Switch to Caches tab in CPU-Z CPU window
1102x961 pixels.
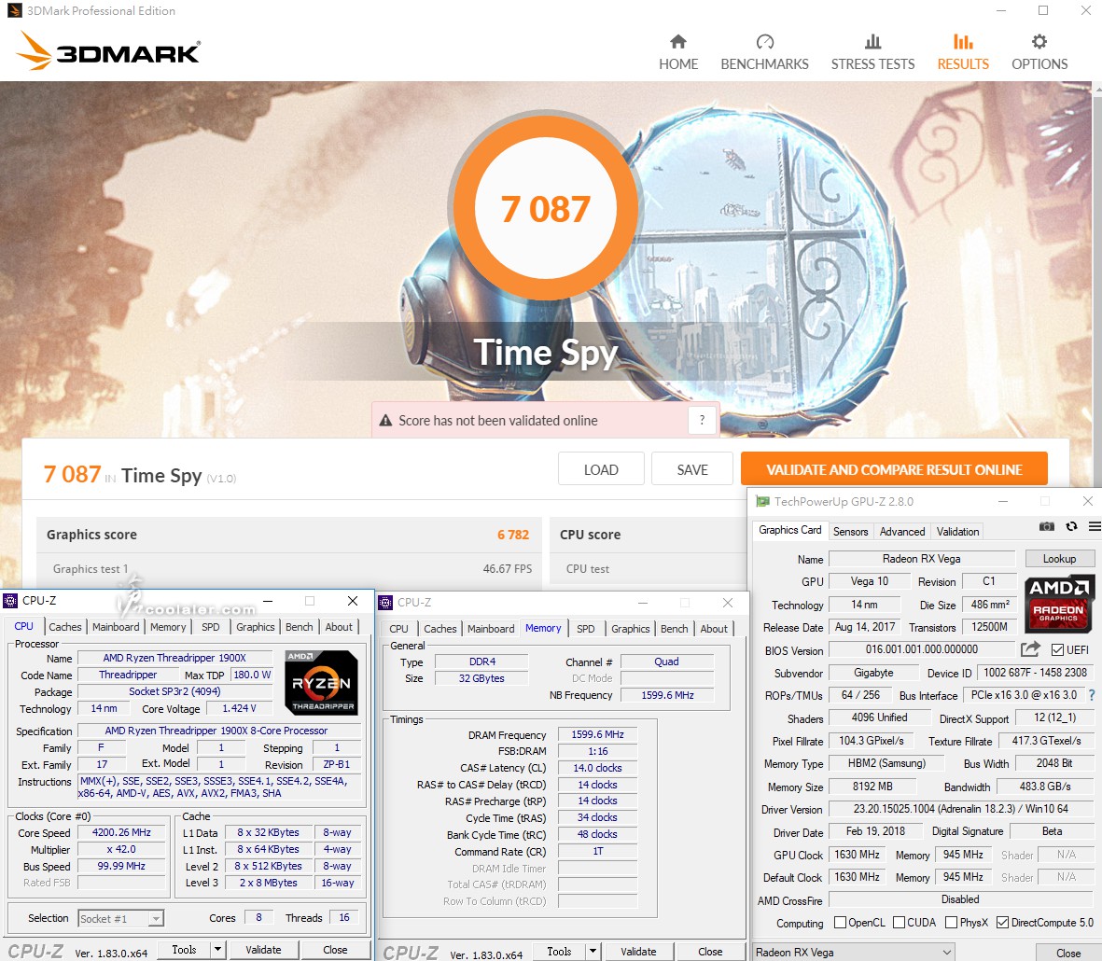[64, 627]
